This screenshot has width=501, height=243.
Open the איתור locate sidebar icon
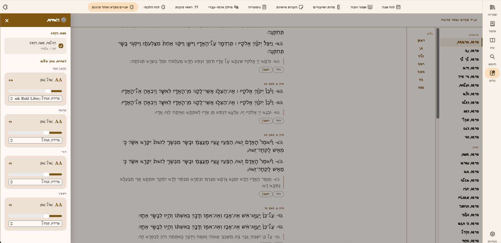[x=492, y=27]
